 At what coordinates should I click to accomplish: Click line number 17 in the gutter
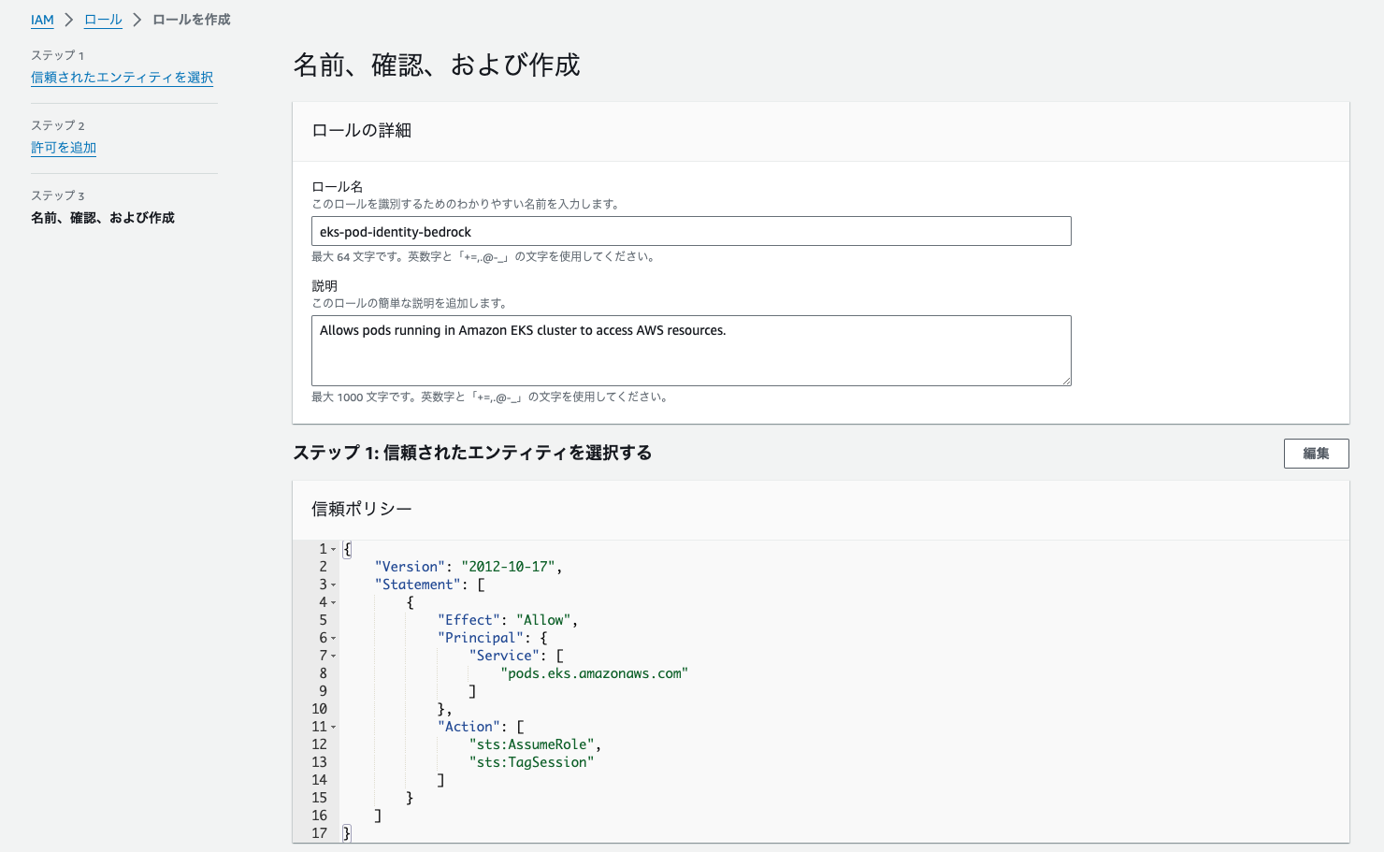[320, 833]
